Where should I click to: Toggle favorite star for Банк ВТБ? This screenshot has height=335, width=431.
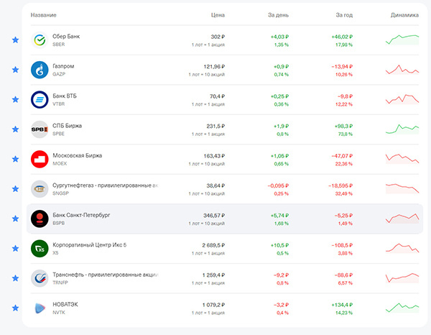pyautogui.click(x=15, y=99)
